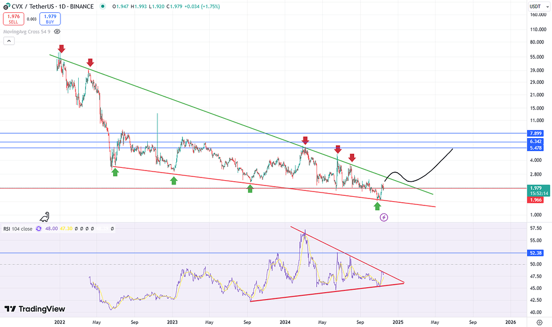Click the dinosaur drawing icon
This screenshot has height=327, width=552.
(x=45, y=216)
